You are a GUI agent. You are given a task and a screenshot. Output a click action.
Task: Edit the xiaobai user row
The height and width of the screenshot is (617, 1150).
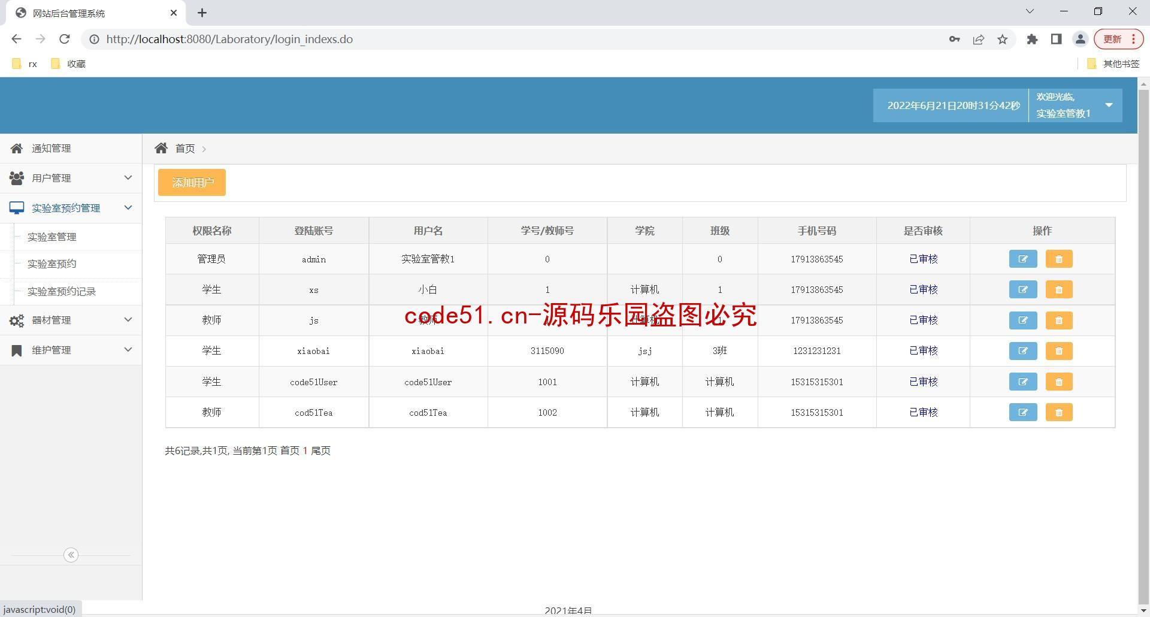(1022, 351)
